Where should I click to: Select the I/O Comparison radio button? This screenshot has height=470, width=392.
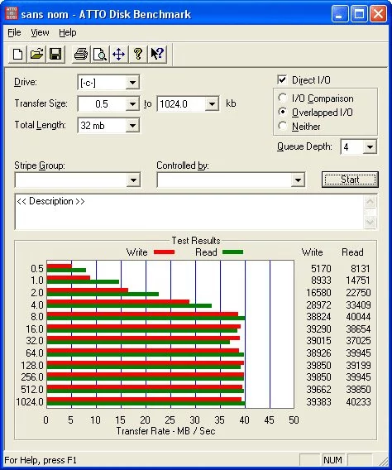point(282,98)
